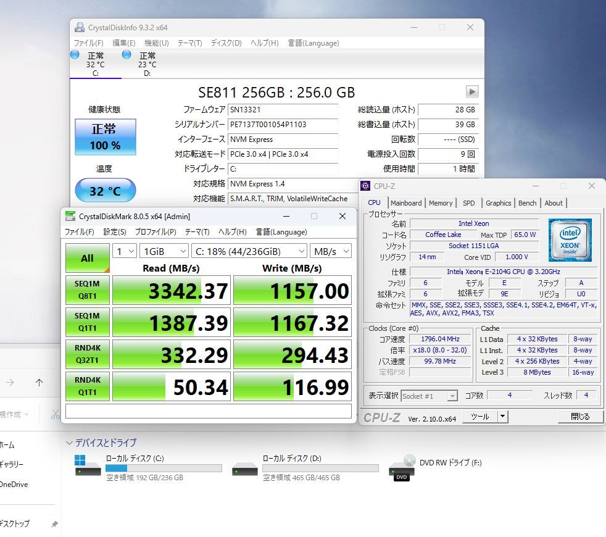Open 言語(Language) menu in CrystalDiskMark
This screenshot has height=537, width=606.
pyautogui.click(x=281, y=232)
